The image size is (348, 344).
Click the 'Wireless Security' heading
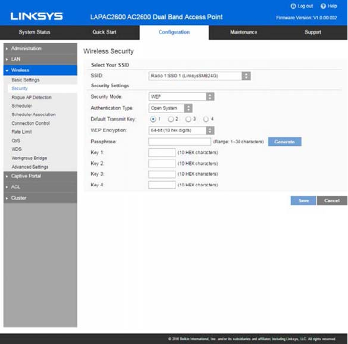[109, 52]
